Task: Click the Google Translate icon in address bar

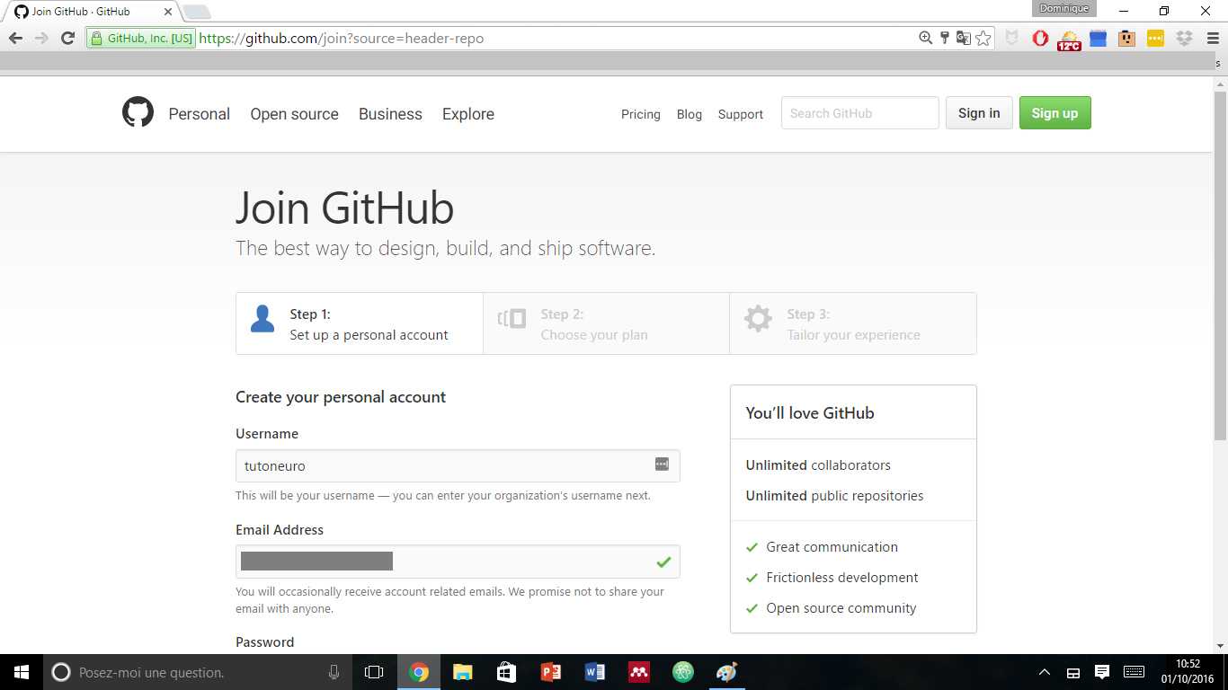Action: click(964, 38)
